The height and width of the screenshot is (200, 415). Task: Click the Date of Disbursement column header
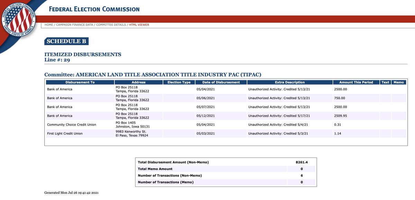pyautogui.click(x=221, y=82)
